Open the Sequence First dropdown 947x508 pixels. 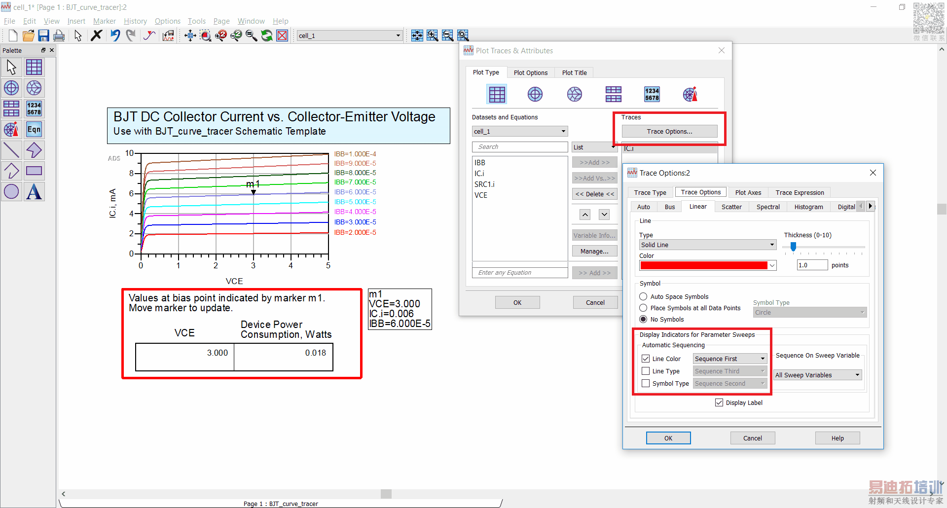tap(730, 359)
